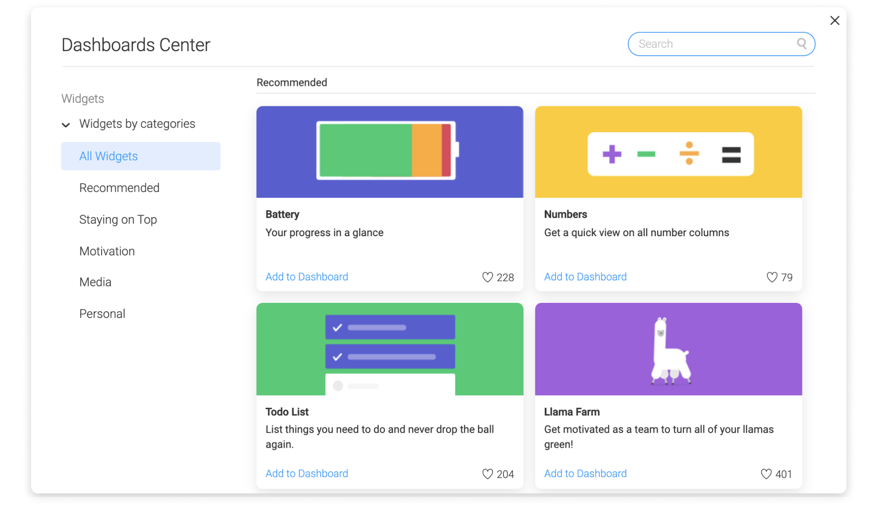Click the Recommended section heading
The width and height of the screenshot is (878, 508).
(x=292, y=83)
